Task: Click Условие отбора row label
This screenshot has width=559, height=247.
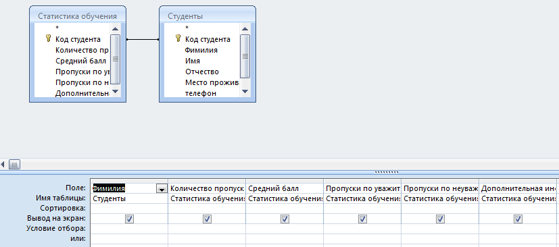Action: pos(56,229)
